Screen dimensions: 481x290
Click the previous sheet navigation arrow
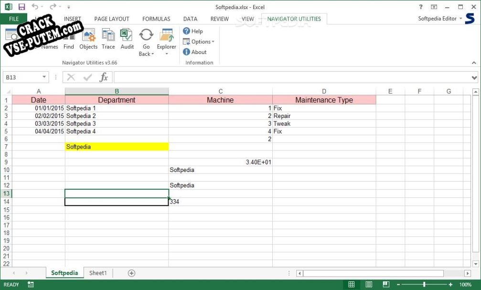coord(14,273)
